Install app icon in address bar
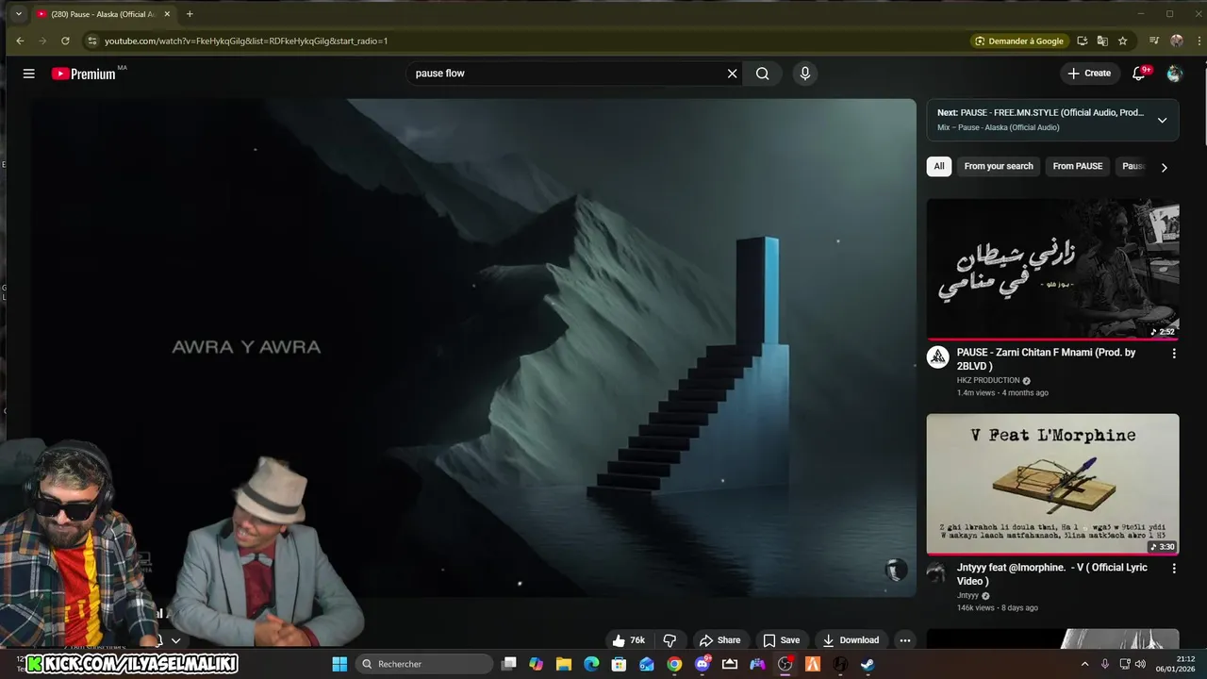The height and width of the screenshot is (679, 1207). coord(1082,41)
